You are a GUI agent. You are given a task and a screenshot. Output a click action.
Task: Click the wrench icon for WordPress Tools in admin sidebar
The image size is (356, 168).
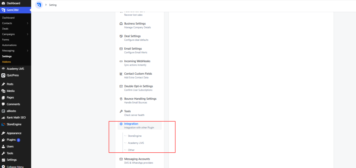3,153
